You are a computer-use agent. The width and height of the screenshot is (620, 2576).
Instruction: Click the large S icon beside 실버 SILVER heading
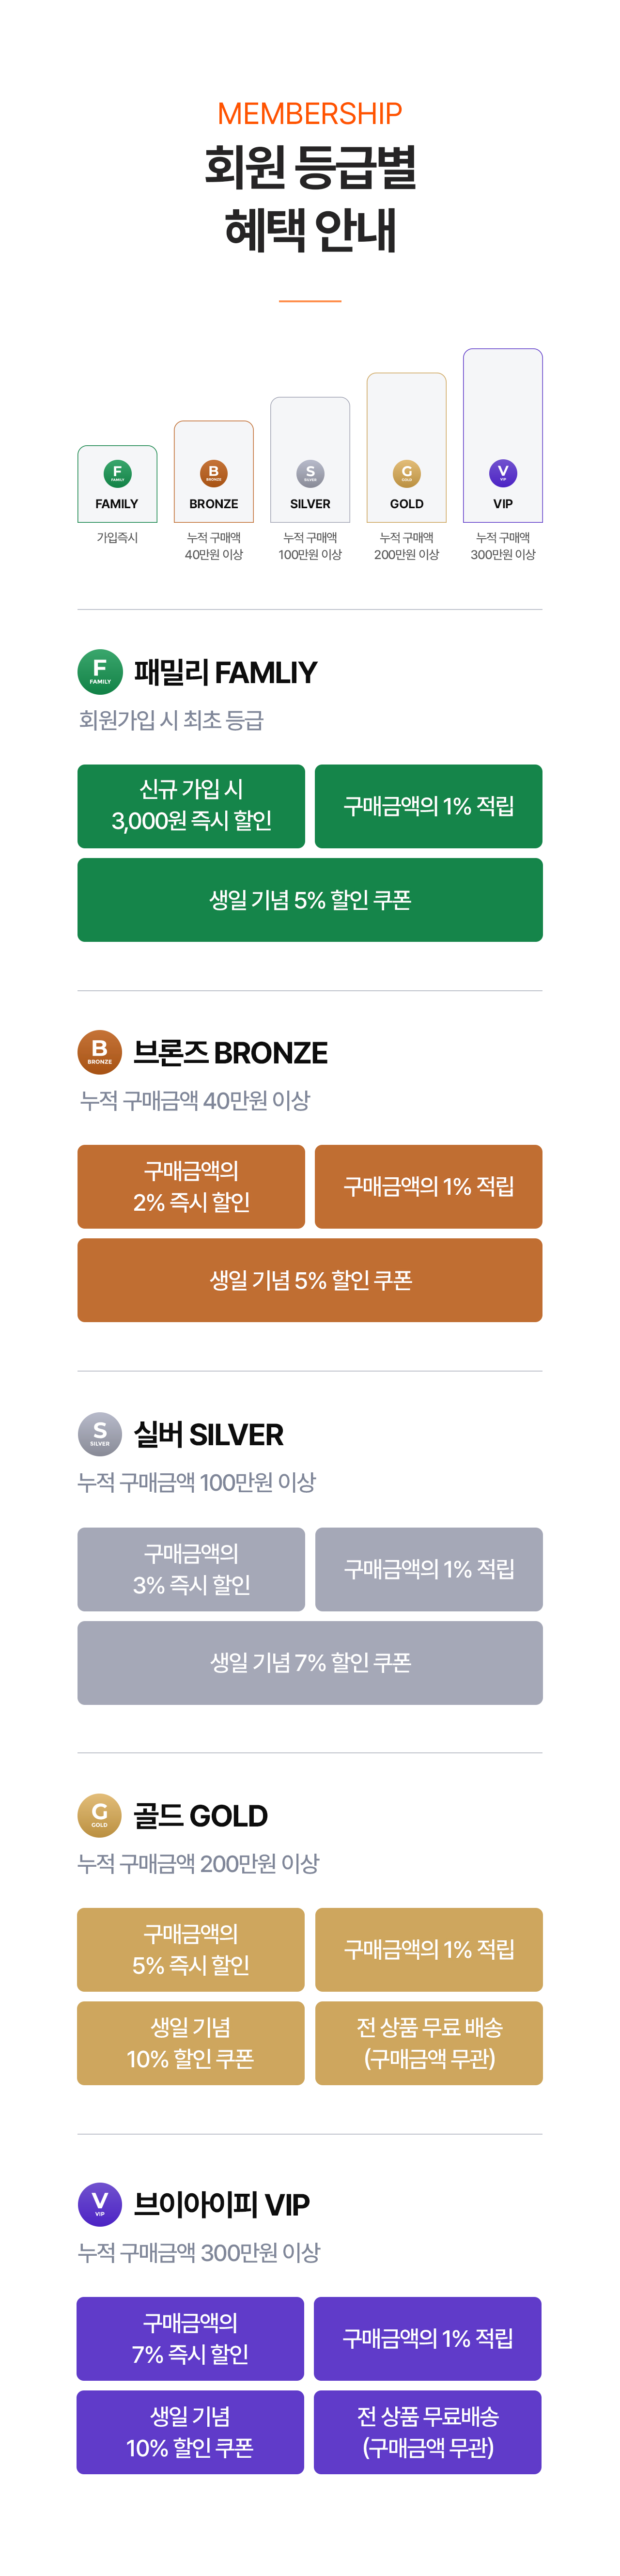pos(100,1434)
